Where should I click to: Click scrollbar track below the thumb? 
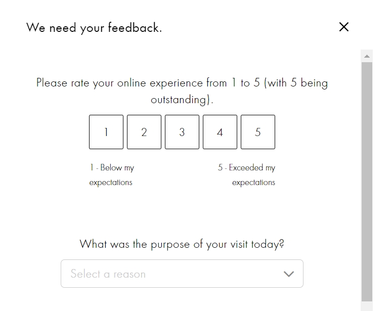pyautogui.click(x=367, y=306)
